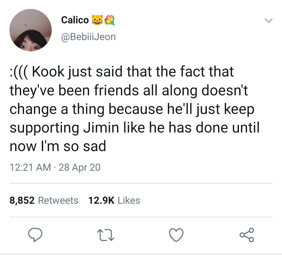Share the tweet using the share icon

click(247, 235)
